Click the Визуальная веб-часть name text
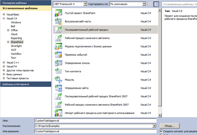Screen dimensions: 197x135 (x=78, y=21)
